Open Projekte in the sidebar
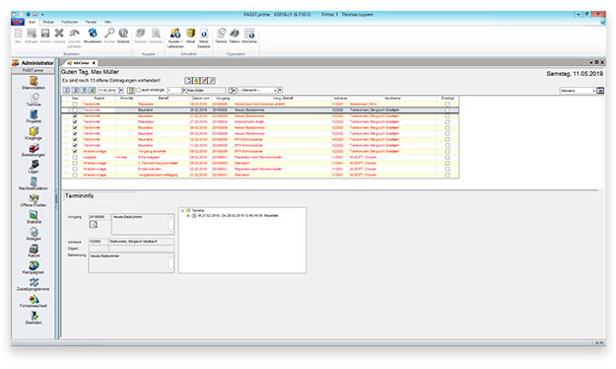616x369 pixels. coord(34,116)
